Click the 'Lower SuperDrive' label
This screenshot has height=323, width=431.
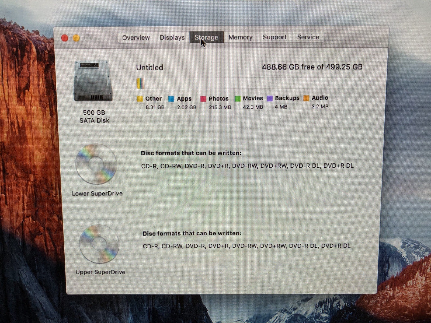(97, 193)
